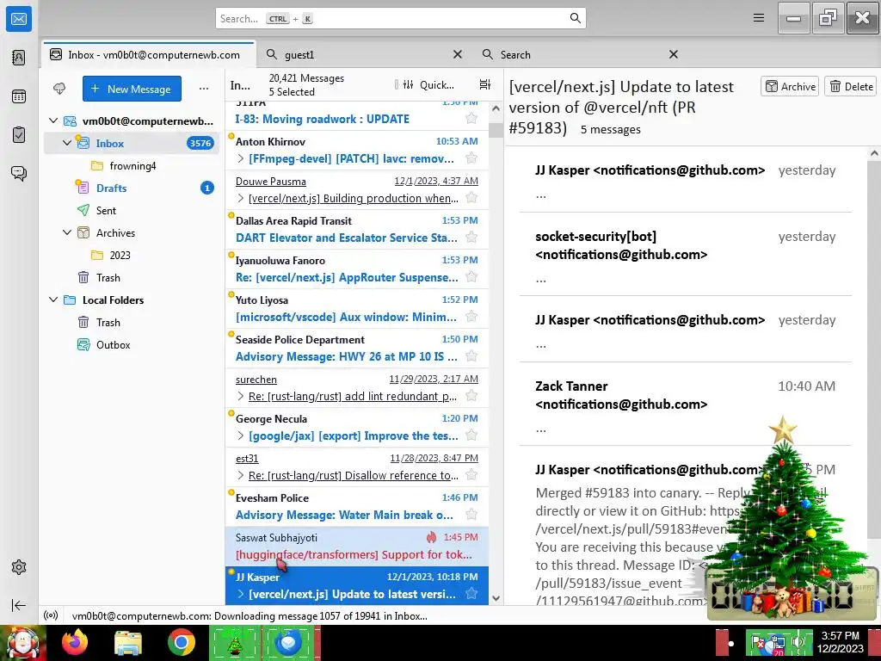
Task: Close the Search tab
Action: pyautogui.click(x=673, y=54)
